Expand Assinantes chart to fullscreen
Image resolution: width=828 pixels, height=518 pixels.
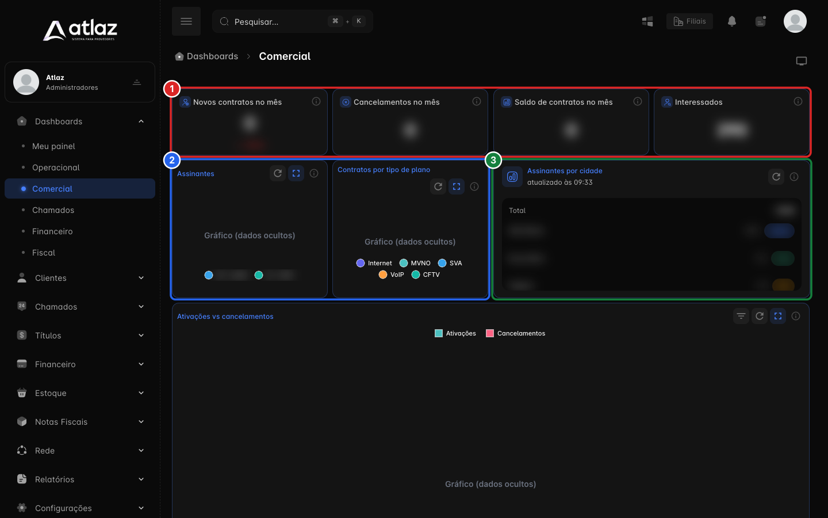pos(296,173)
